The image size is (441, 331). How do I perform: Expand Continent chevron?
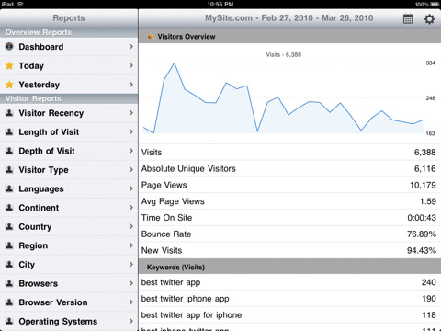[x=131, y=208]
